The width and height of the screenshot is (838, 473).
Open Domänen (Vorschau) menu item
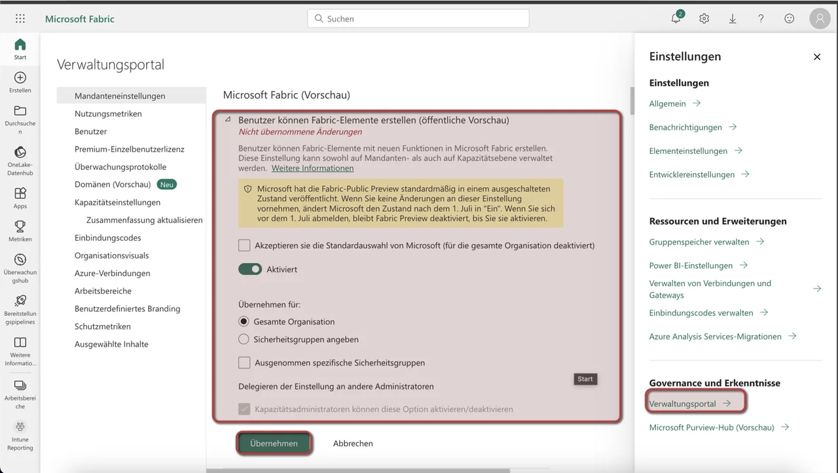point(113,184)
